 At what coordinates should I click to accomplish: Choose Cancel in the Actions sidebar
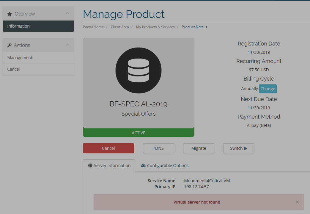pyautogui.click(x=14, y=69)
